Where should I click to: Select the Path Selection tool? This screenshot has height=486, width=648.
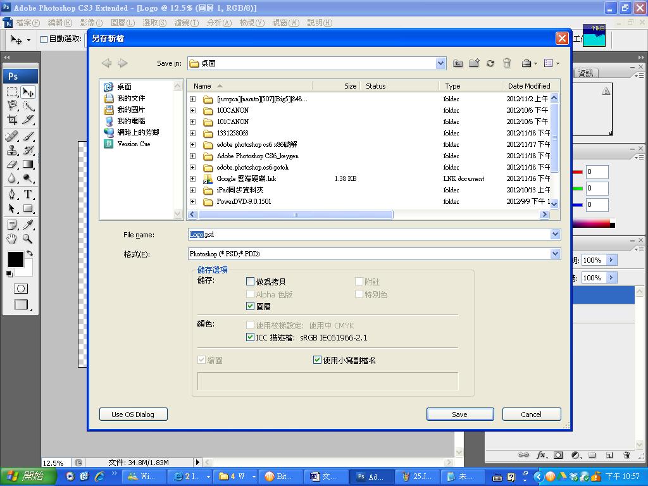click(x=13, y=208)
